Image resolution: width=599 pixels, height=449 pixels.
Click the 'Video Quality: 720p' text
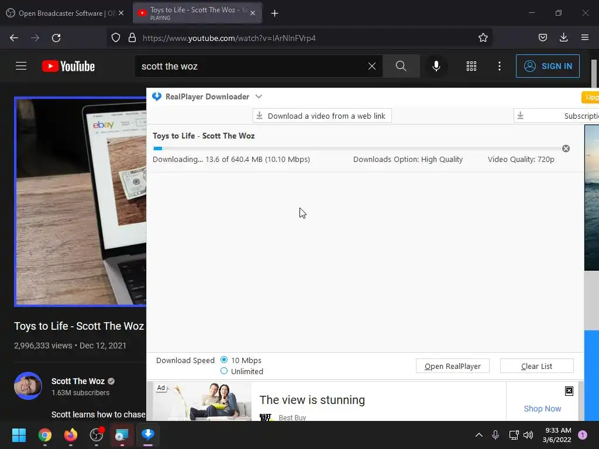[x=521, y=159]
